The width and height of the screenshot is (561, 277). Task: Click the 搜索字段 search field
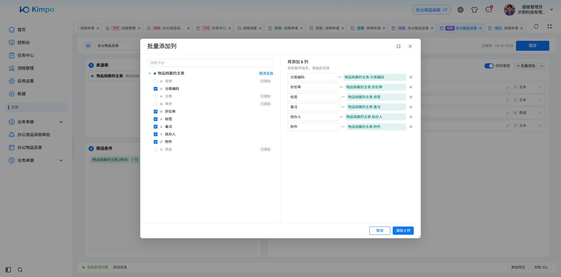pyautogui.click(x=210, y=63)
